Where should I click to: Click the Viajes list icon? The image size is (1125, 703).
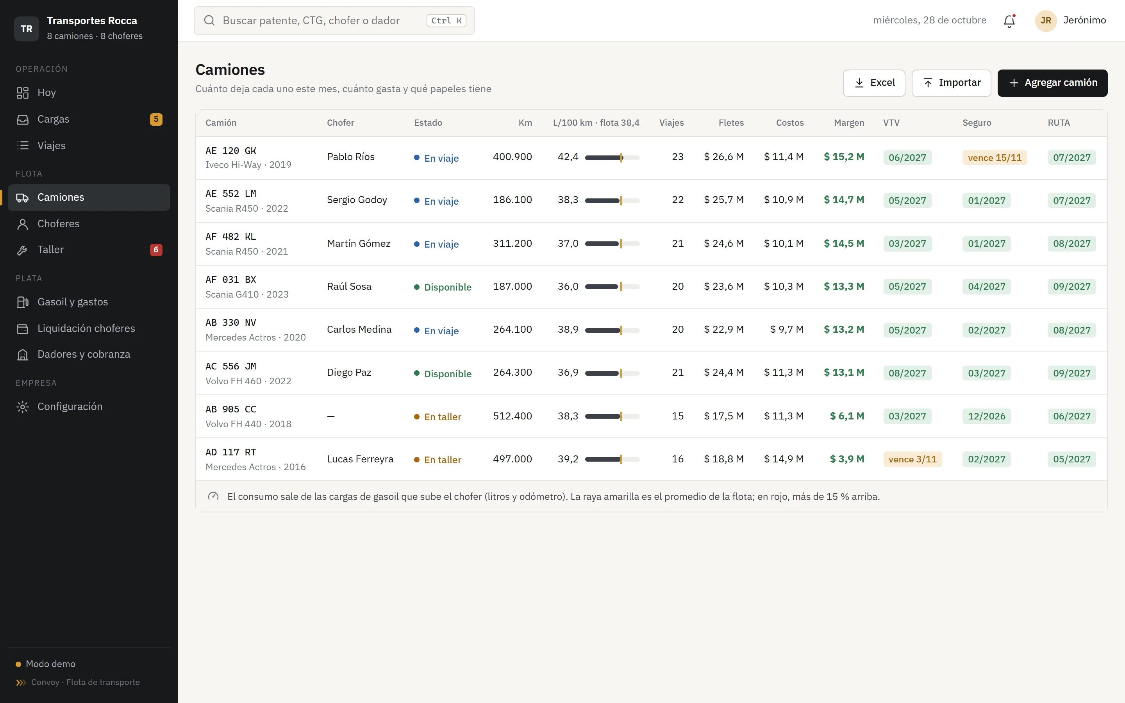pos(22,146)
